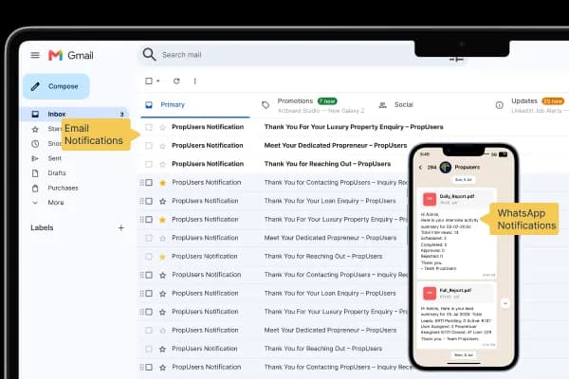The height and width of the screenshot is (379, 569).
Task: Open unread Meet Your Dedicated Propreneur email
Action: coord(336,145)
